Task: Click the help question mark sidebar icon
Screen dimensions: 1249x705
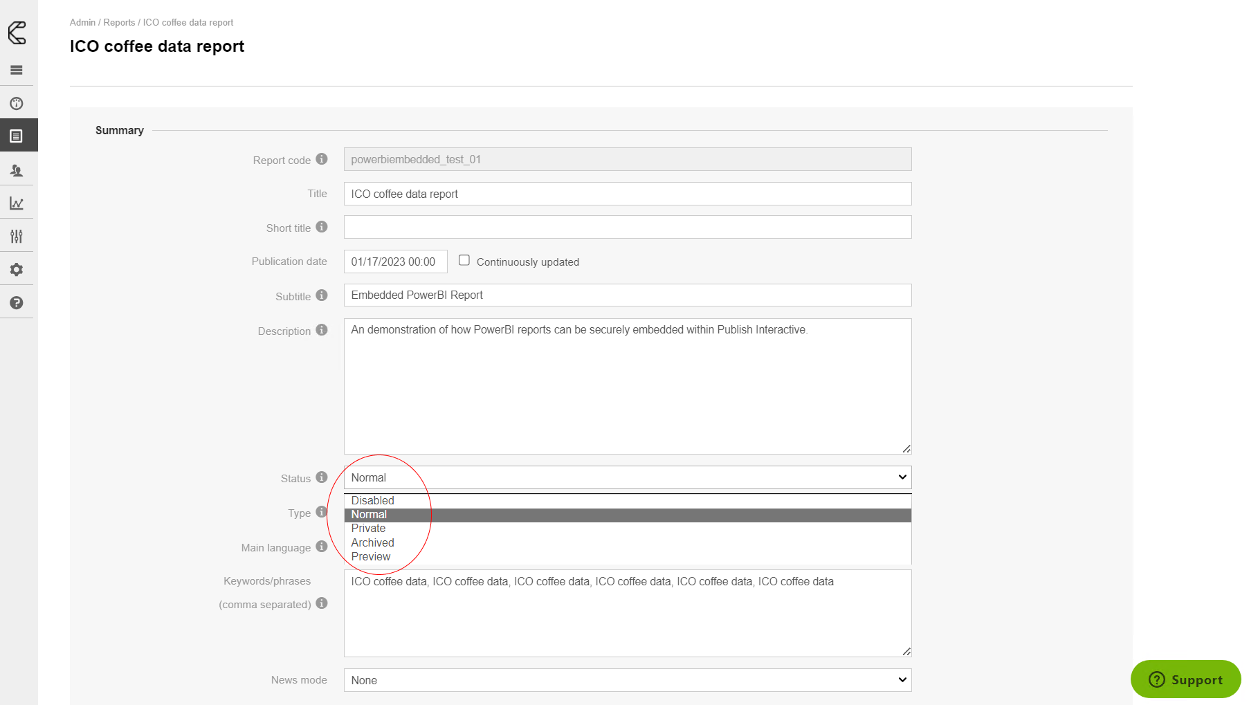Action: (x=17, y=303)
